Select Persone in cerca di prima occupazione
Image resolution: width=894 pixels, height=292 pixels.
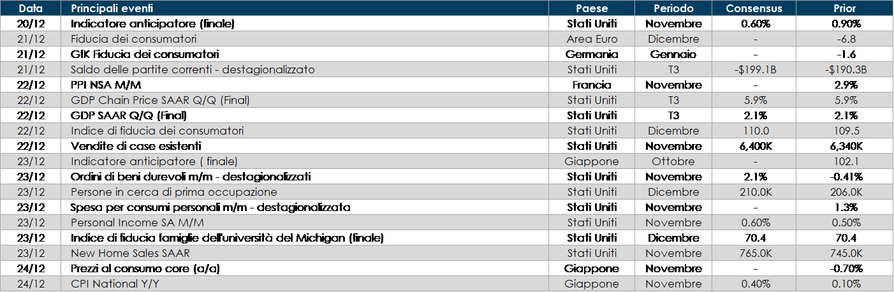pyautogui.click(x=173, y=192)
